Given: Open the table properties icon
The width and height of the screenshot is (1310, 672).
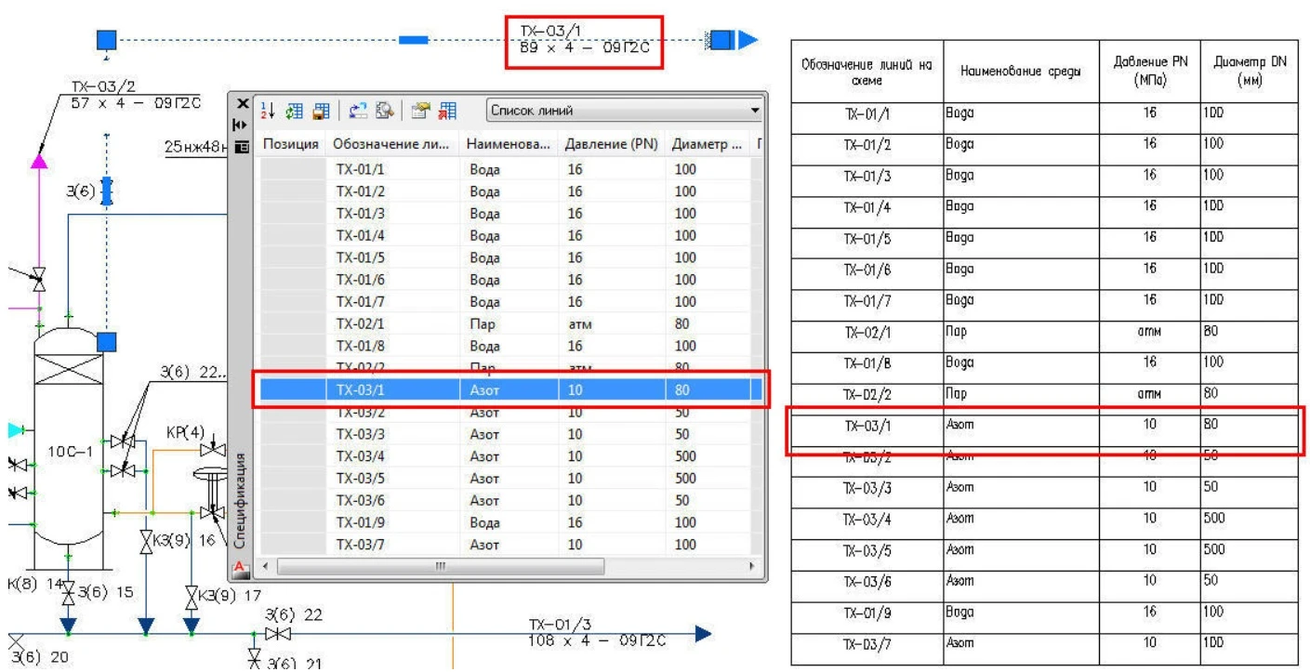Looking at the screenshot, I should pyautogui.click(x=420, y=112).
